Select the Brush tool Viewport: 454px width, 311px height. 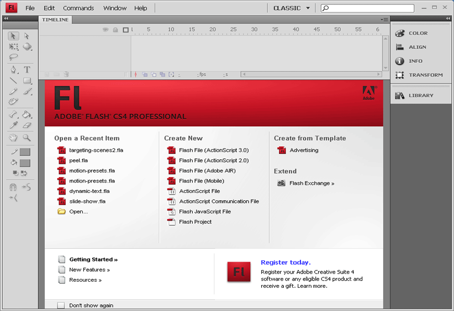tap(27, 92)
